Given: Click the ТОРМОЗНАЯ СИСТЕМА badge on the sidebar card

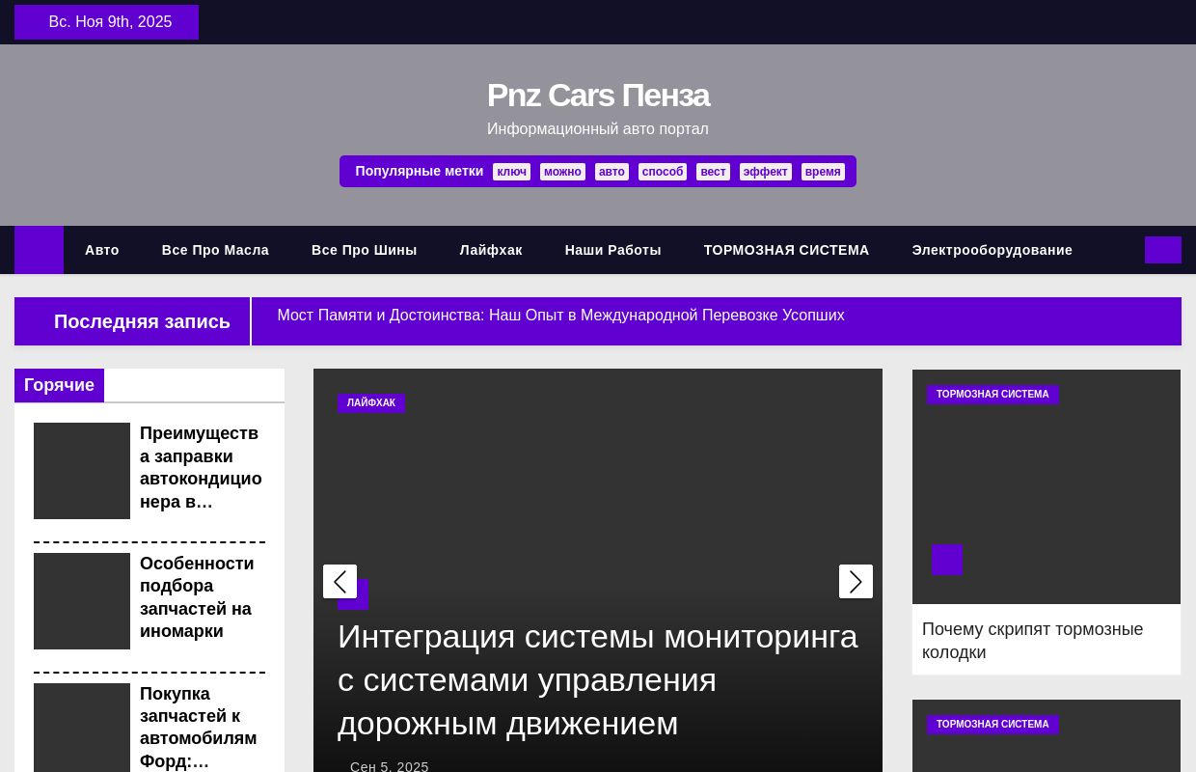Looking at the screenshot, I should tap(992, 395).
